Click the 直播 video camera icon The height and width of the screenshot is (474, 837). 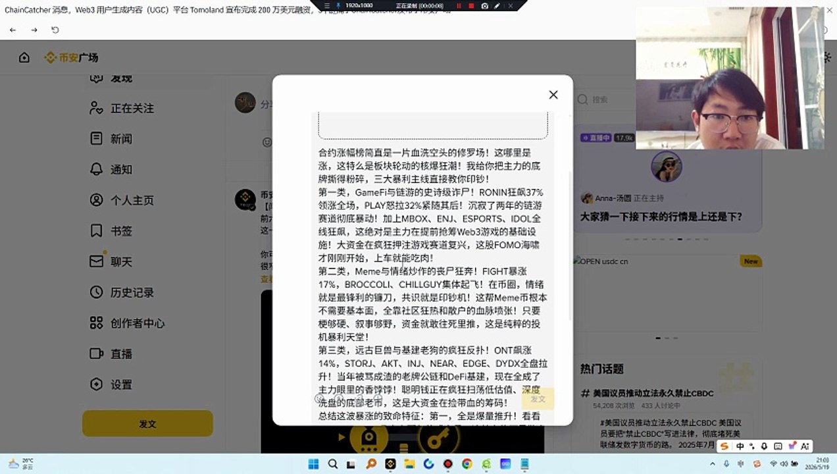(97, 354)
